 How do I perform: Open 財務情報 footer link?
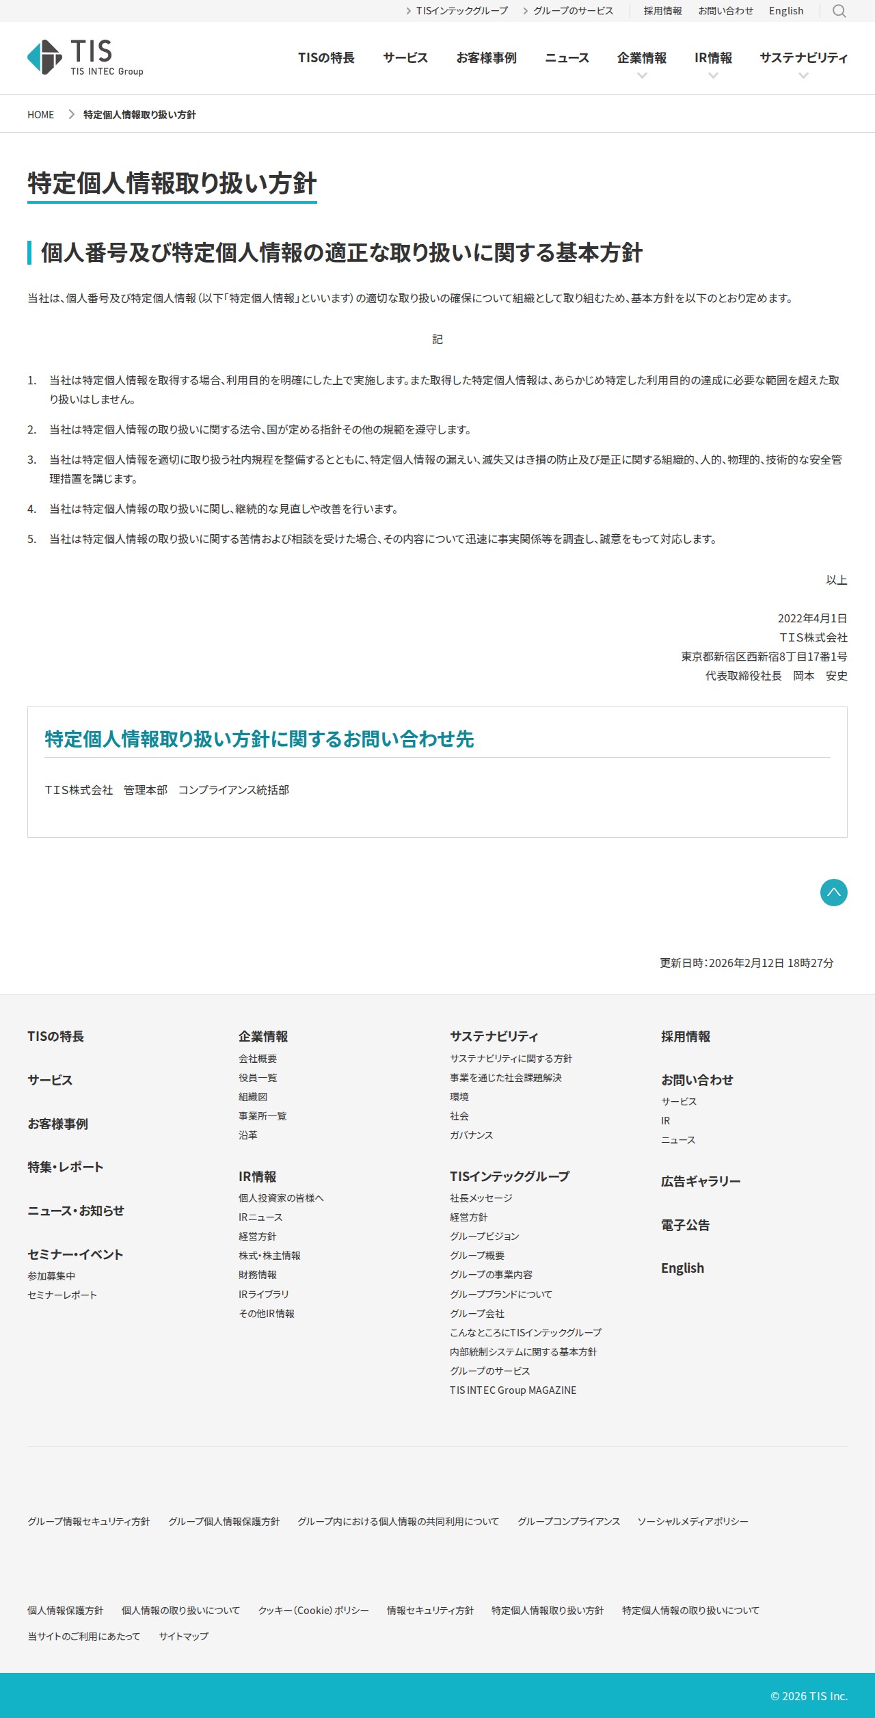point(258,1275)
